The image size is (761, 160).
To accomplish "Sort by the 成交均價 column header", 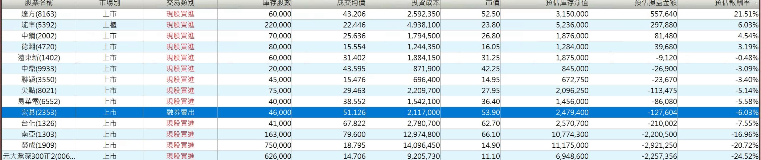I will 329,4.
